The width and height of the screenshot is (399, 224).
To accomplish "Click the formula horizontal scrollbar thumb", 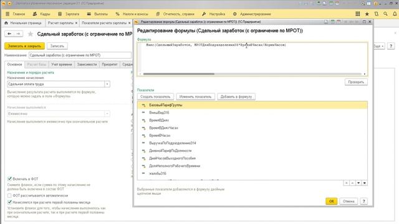I will 179,74.
